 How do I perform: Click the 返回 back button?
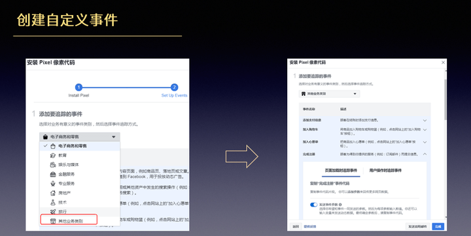tap(296, 227)
